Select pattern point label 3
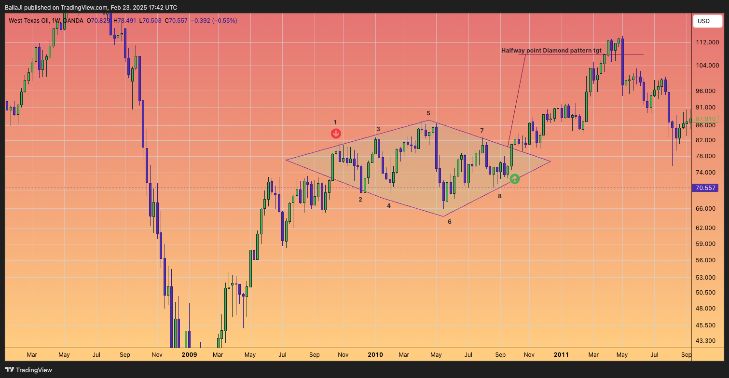 378,129
